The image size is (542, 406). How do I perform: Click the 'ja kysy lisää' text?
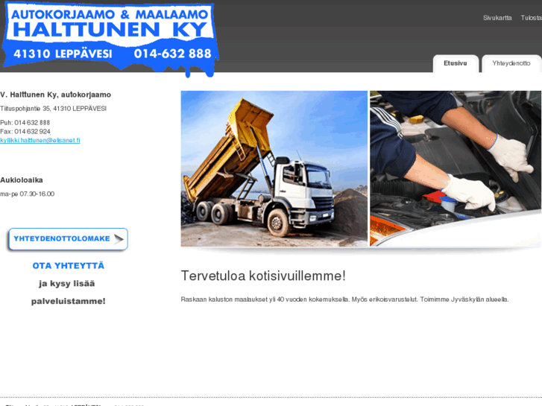(66, 284)
